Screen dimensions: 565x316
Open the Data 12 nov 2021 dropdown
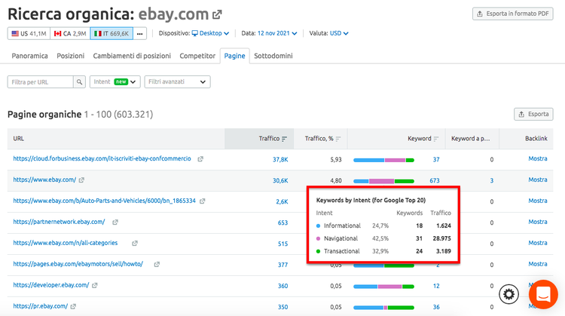click(277, 33)
